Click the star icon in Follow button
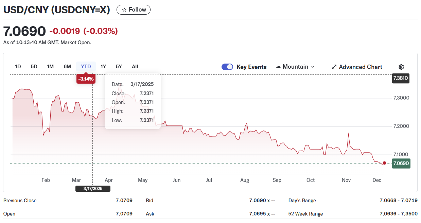 124,10
